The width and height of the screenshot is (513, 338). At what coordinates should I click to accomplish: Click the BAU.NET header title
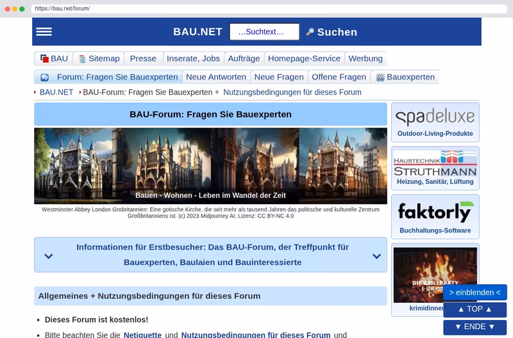198,31
